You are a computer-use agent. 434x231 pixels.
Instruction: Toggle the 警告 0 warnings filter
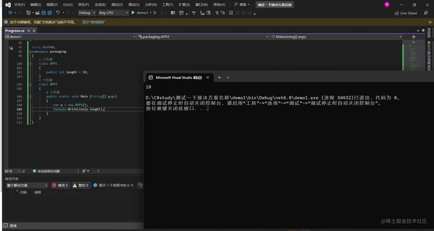click(x=81, y=185)
